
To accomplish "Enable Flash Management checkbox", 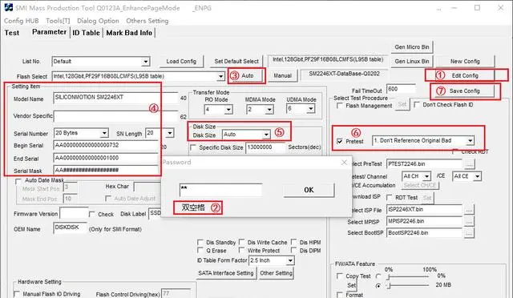I will (340, 106).
